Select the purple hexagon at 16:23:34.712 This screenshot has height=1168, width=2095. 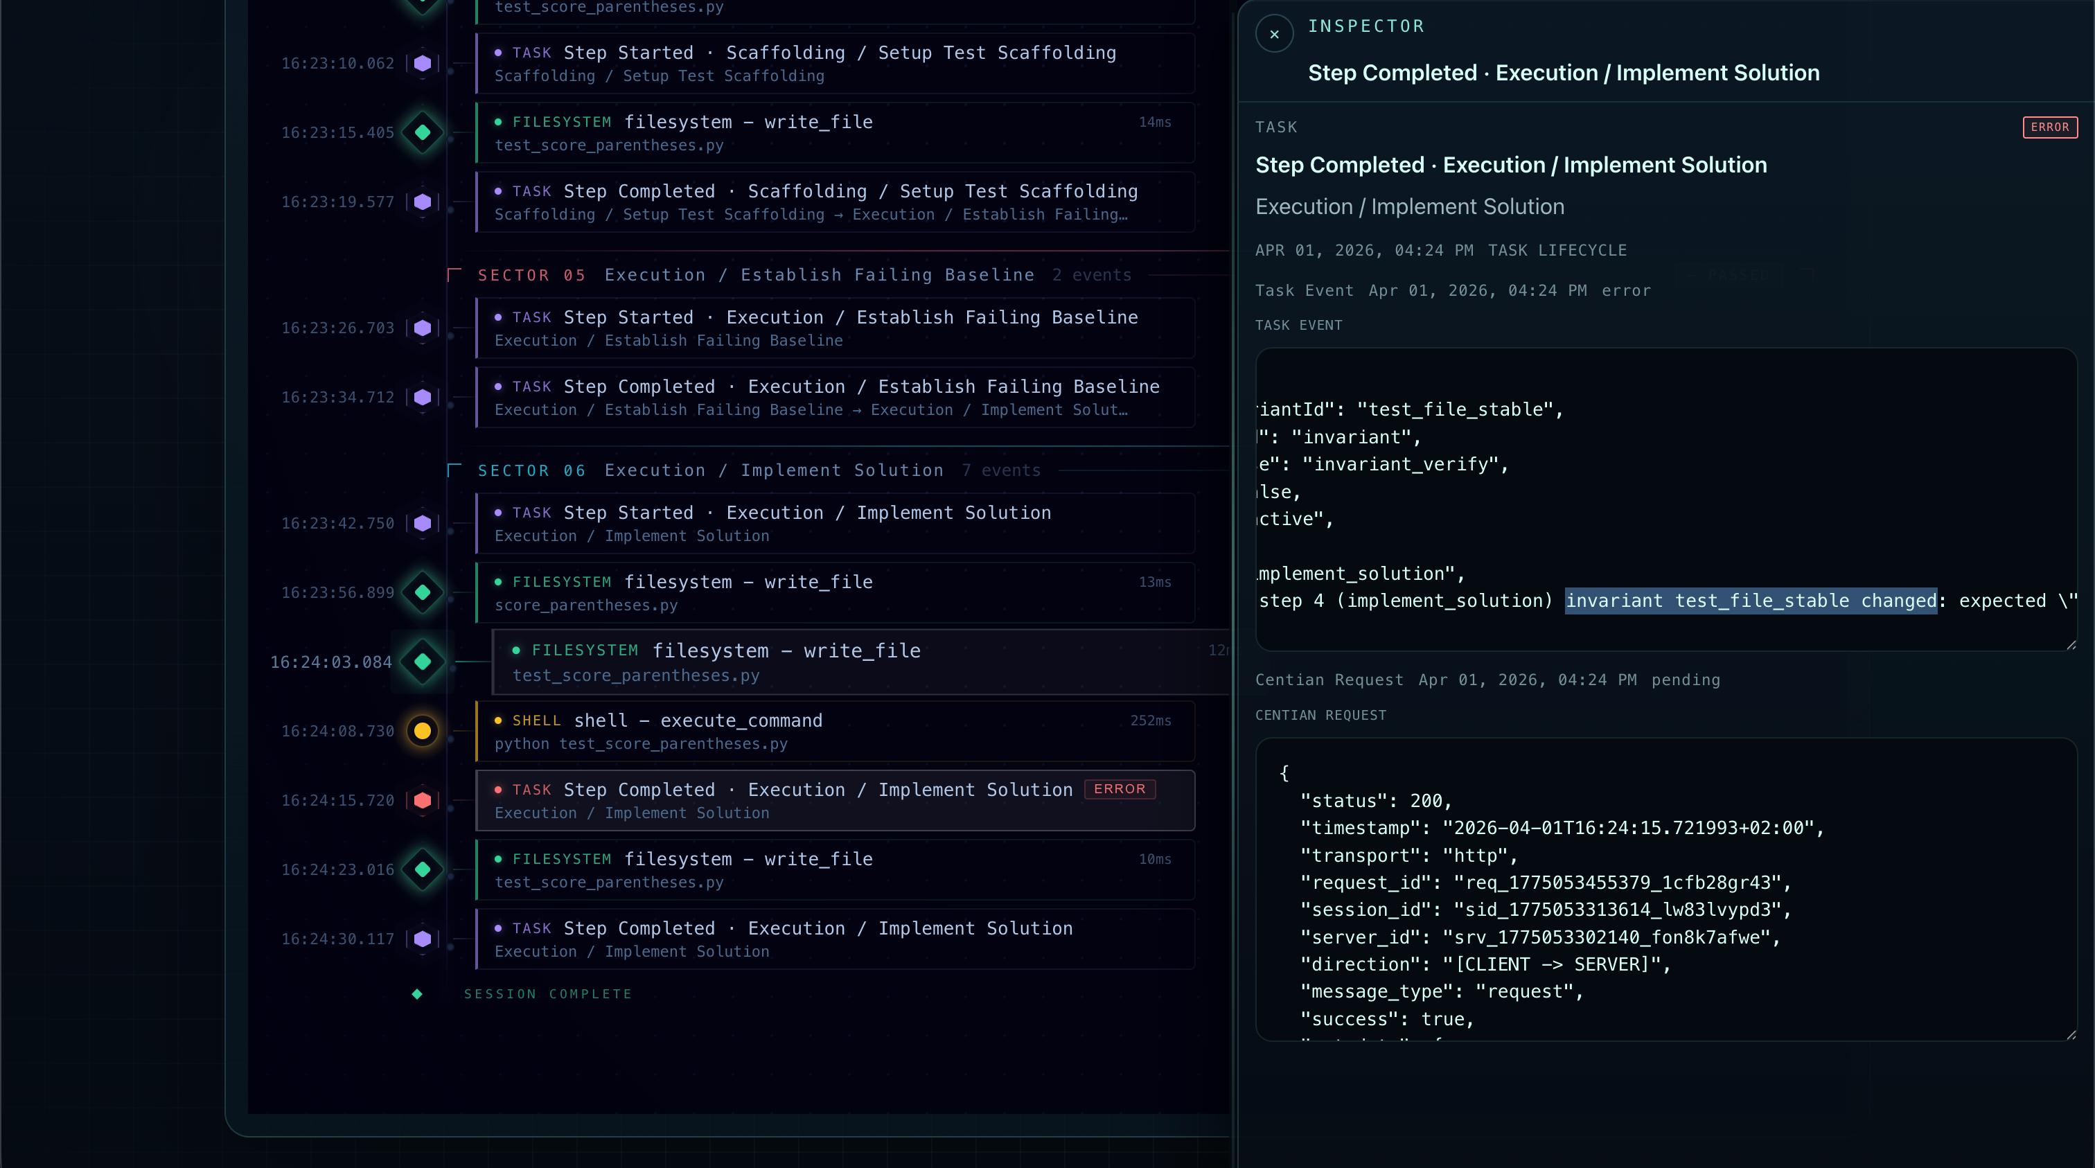(422, 398)
